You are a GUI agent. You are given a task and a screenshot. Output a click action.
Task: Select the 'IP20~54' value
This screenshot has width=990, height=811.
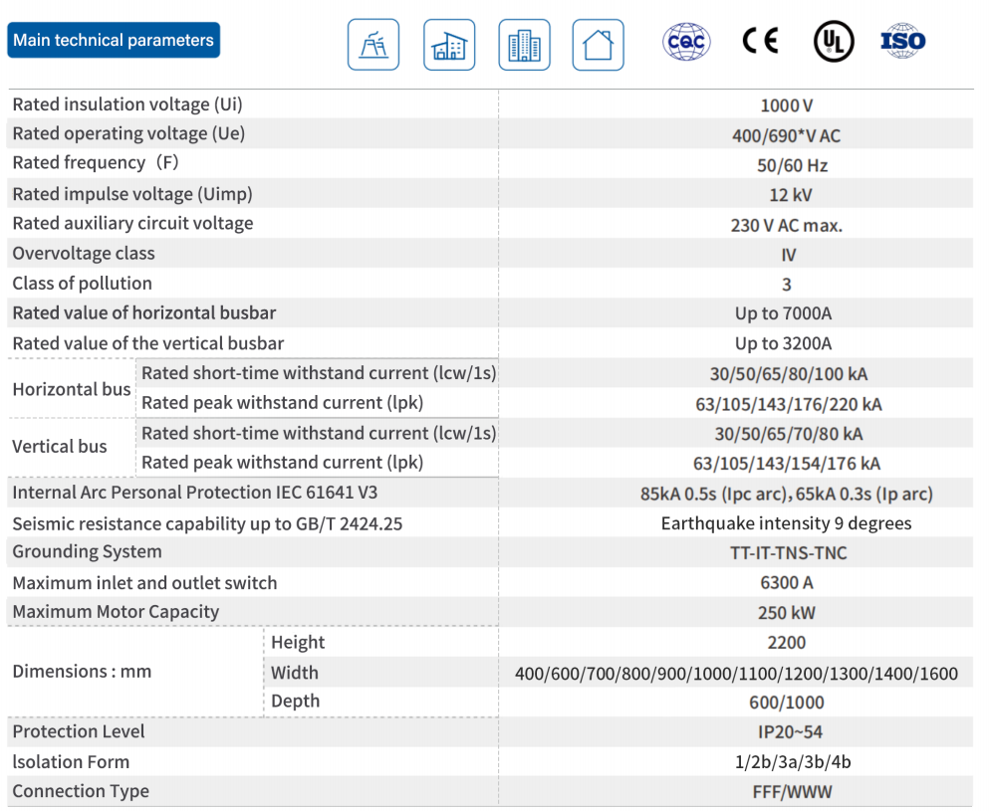pyautogui.click(x=791, y=732)
